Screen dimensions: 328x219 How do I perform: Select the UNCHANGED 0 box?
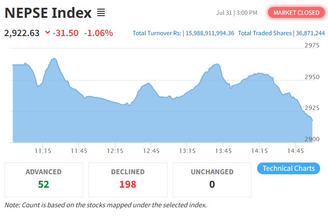click(x=212, y=180)
